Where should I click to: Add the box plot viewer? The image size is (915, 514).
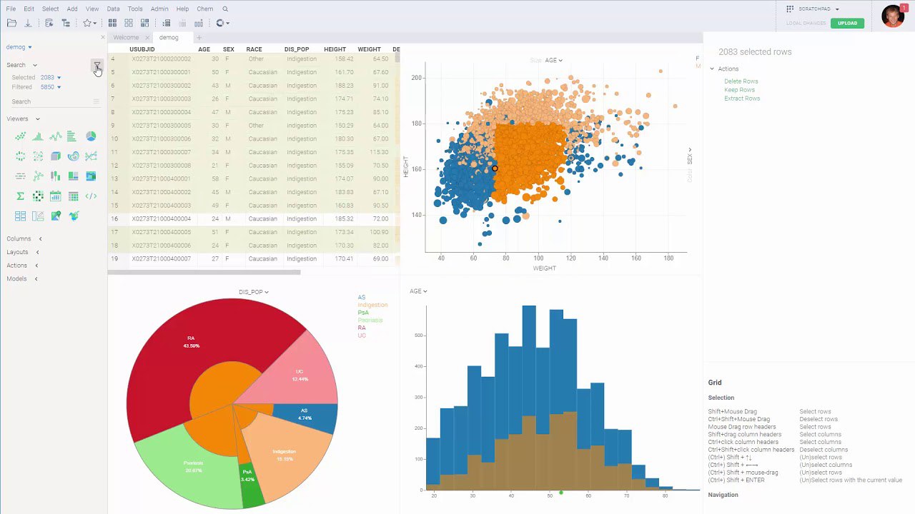[x=55, y=176]
